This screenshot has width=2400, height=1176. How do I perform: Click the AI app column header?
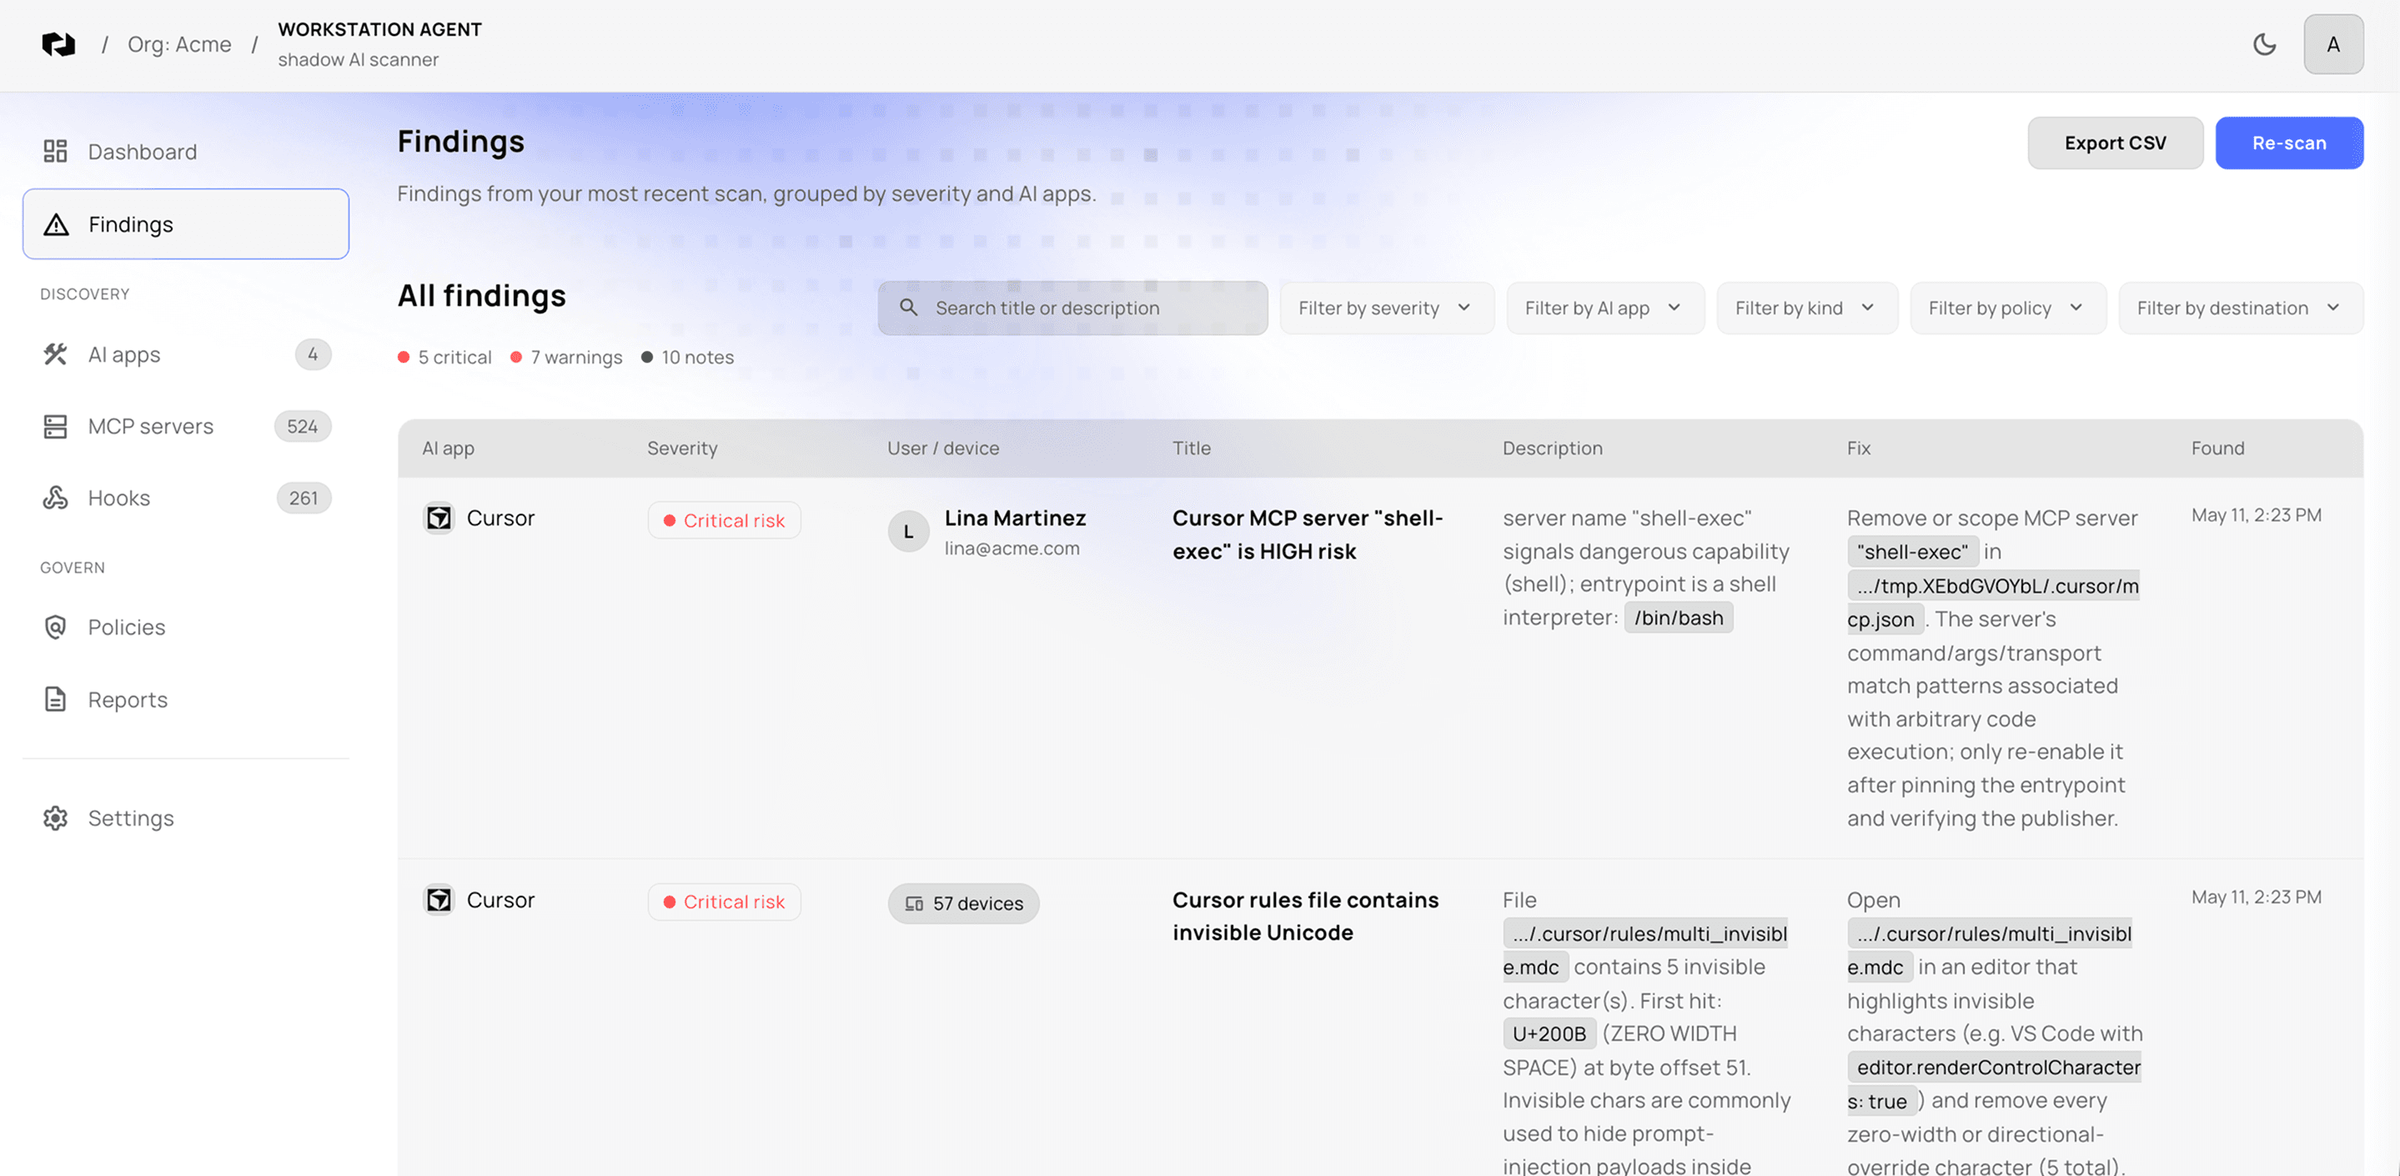click(x=447, y=448)
